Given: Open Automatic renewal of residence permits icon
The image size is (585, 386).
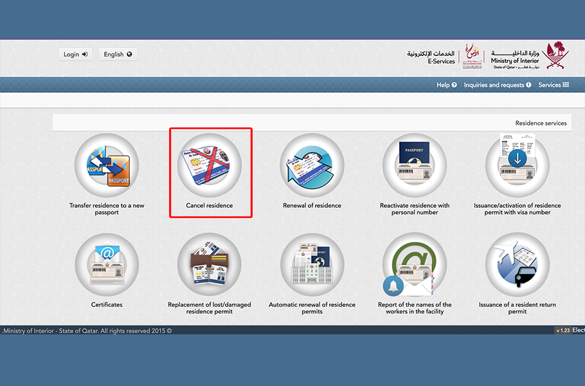Looking at the screenshot, I should click(x=312, y=264).
